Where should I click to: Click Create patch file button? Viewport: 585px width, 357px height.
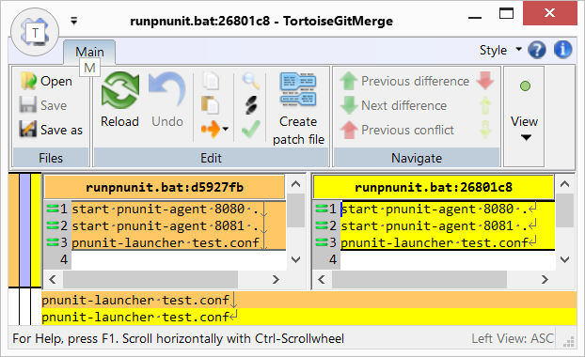(298, 108)
